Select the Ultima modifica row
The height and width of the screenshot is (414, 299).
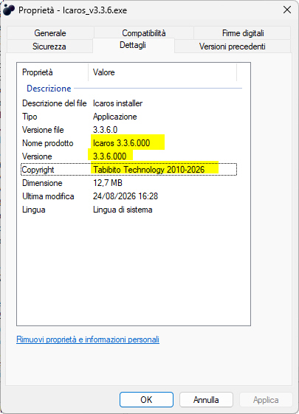tap(129, 196)
